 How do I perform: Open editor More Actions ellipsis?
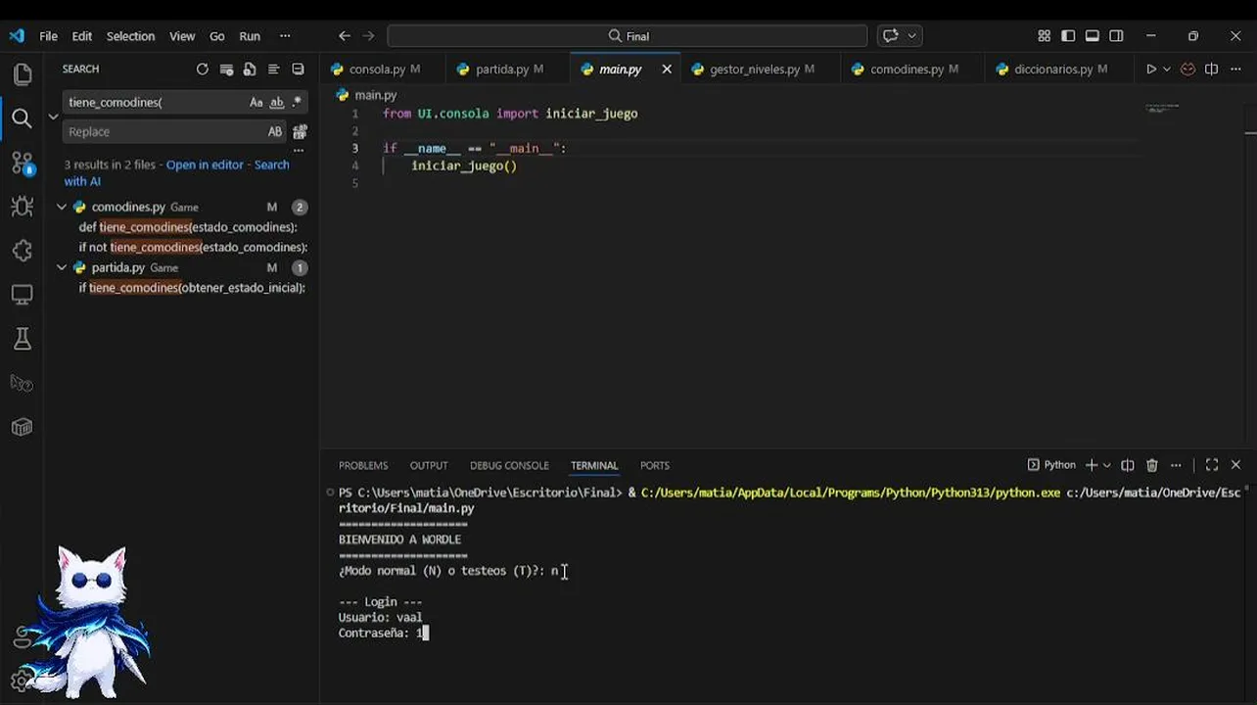click(x=1235, y=70)
